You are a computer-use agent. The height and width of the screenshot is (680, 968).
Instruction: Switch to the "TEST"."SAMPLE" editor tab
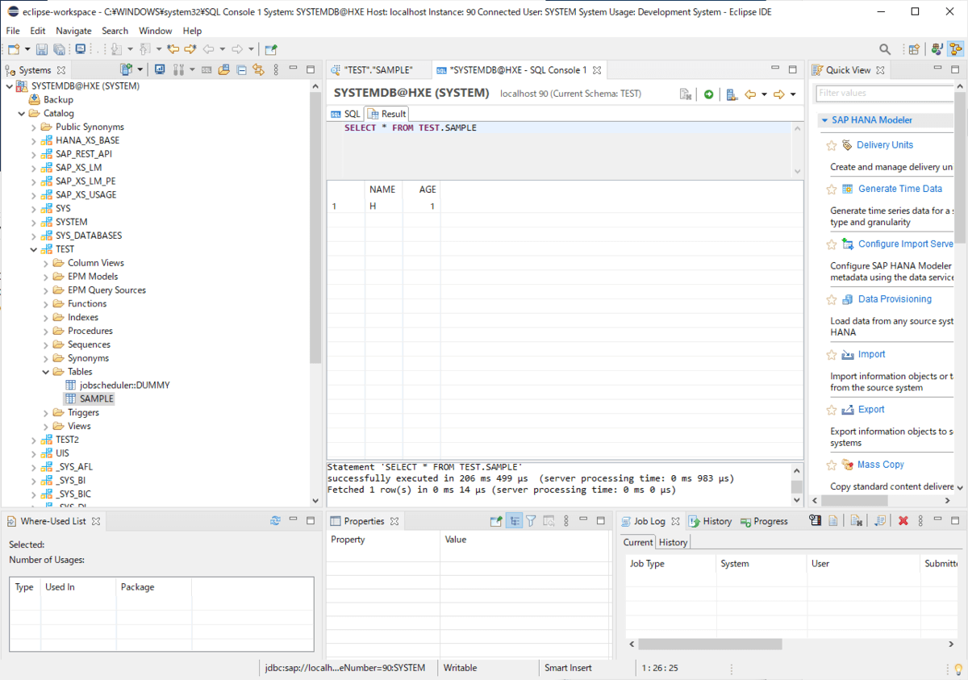[x=378, y=70]
